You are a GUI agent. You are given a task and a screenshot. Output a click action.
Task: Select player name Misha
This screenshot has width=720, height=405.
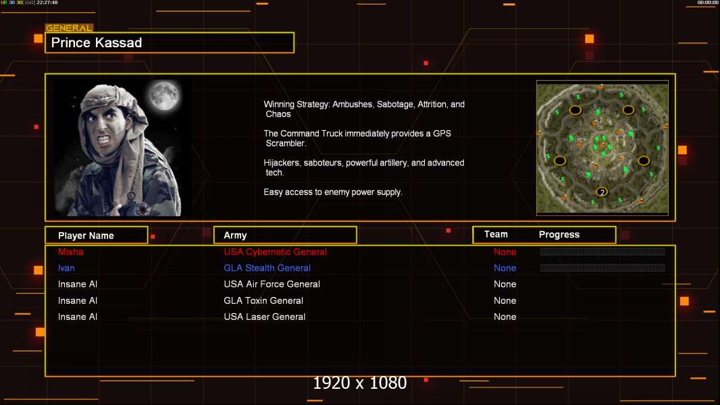[71, 252]
